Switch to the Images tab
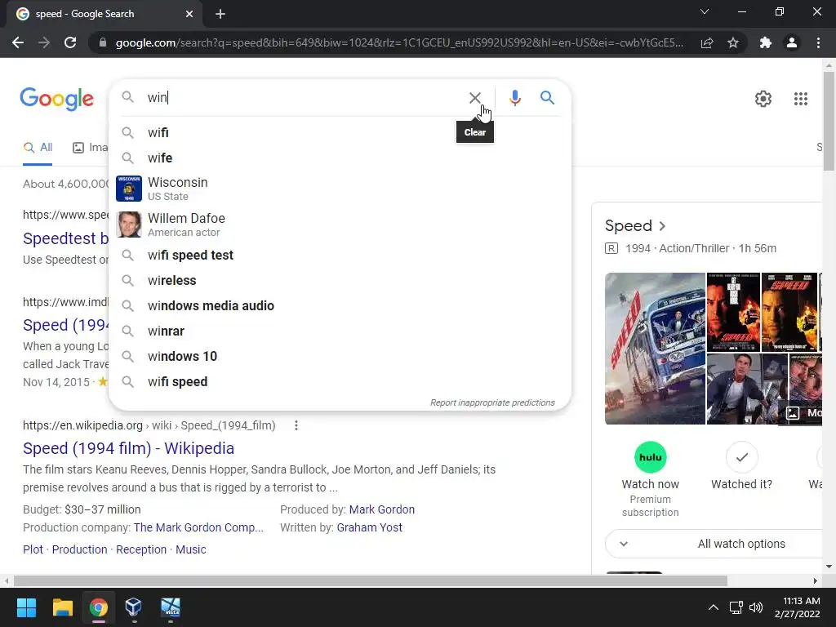The width and height of the screenshot is (836, 627). (90, 148)
